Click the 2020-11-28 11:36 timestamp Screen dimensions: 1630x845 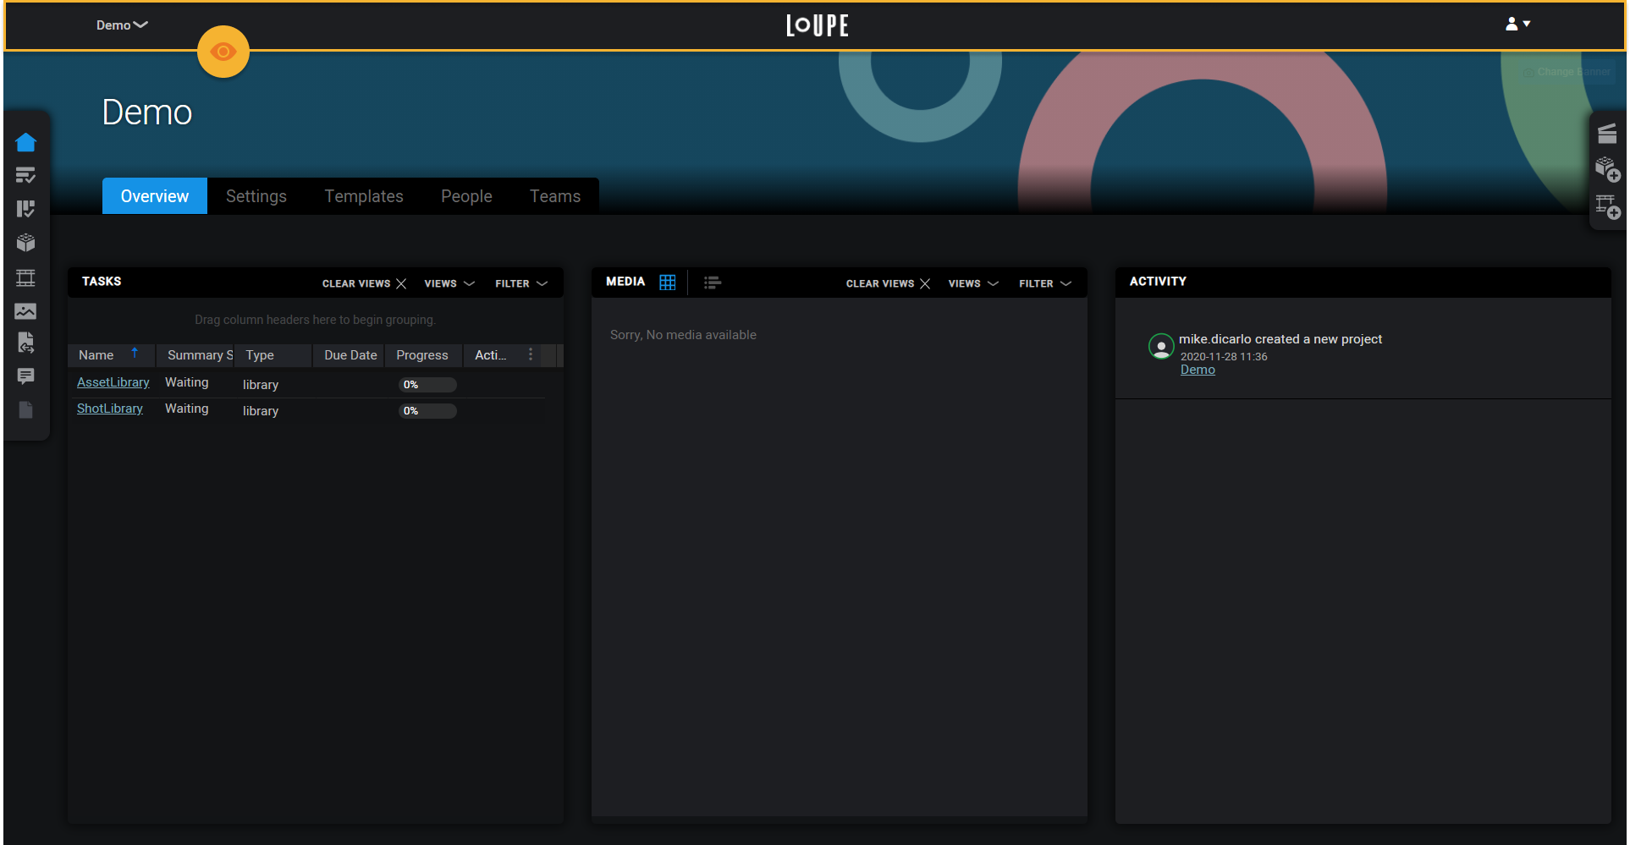(1224, 357)
